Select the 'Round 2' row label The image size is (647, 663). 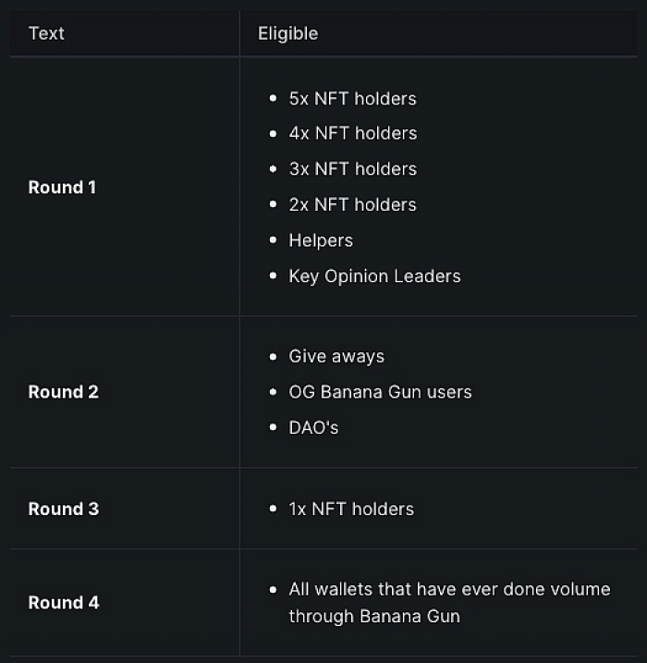(x=64, y=392)
